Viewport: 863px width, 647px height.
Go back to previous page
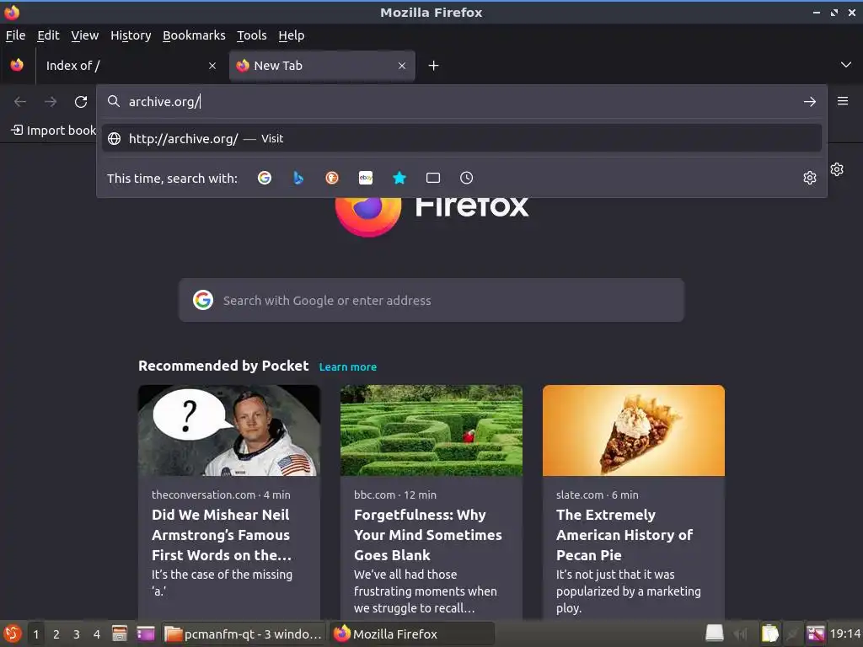coord(20,102)
